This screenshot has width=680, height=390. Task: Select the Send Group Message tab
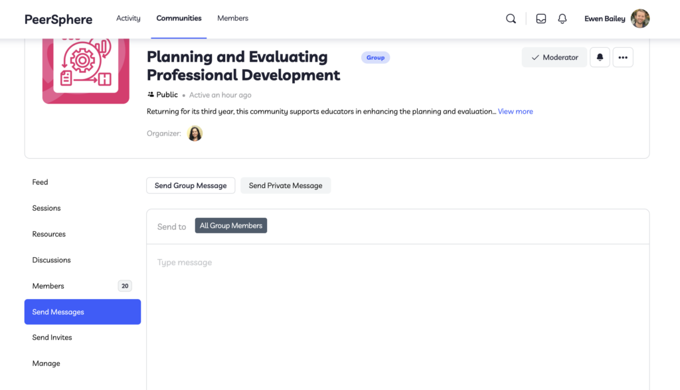[191, 185]
